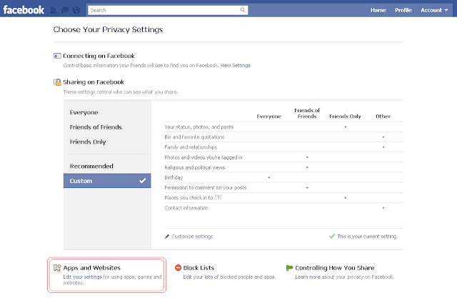Image resolution: width=457 pixels, height=298 pixels.
Task: Click Edit your lists link
Action: point(198,277)
